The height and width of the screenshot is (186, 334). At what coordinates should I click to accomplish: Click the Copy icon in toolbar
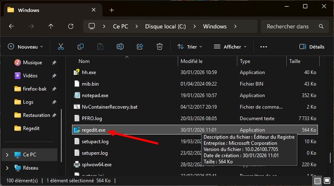coord(81,47)
